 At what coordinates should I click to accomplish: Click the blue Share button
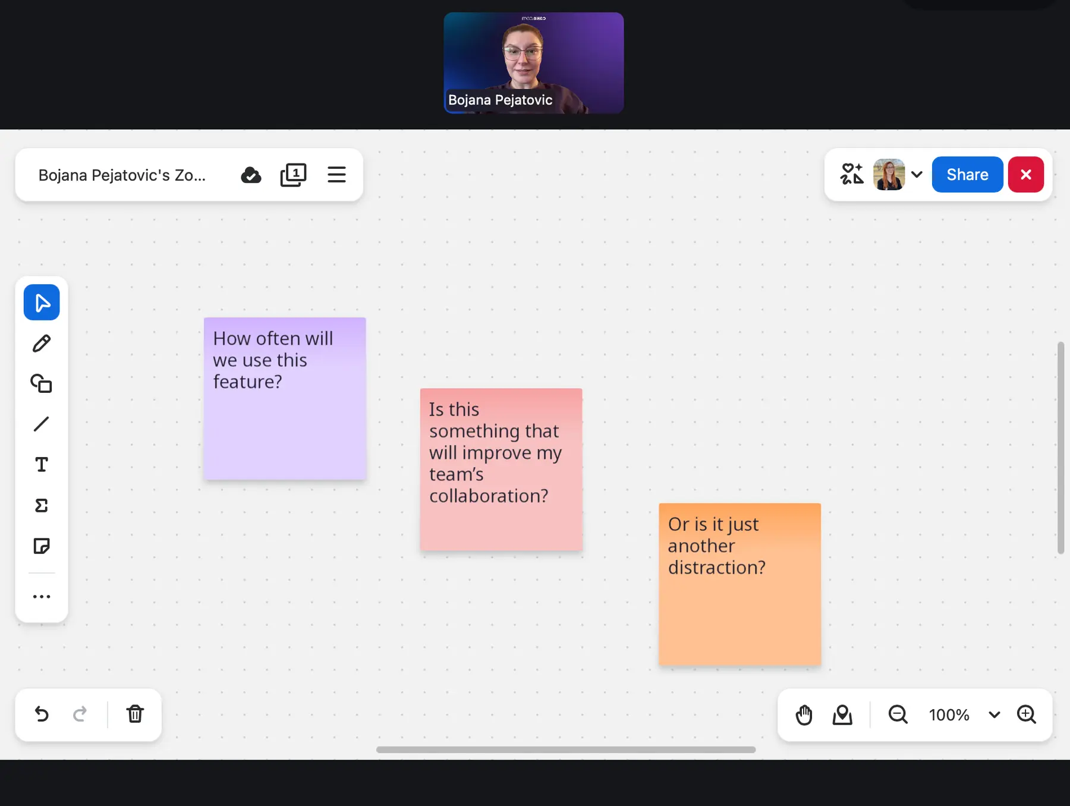tap(967, 174)
